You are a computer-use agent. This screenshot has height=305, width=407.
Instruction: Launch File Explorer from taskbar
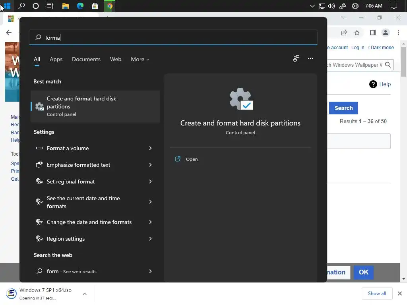(66, 6)
